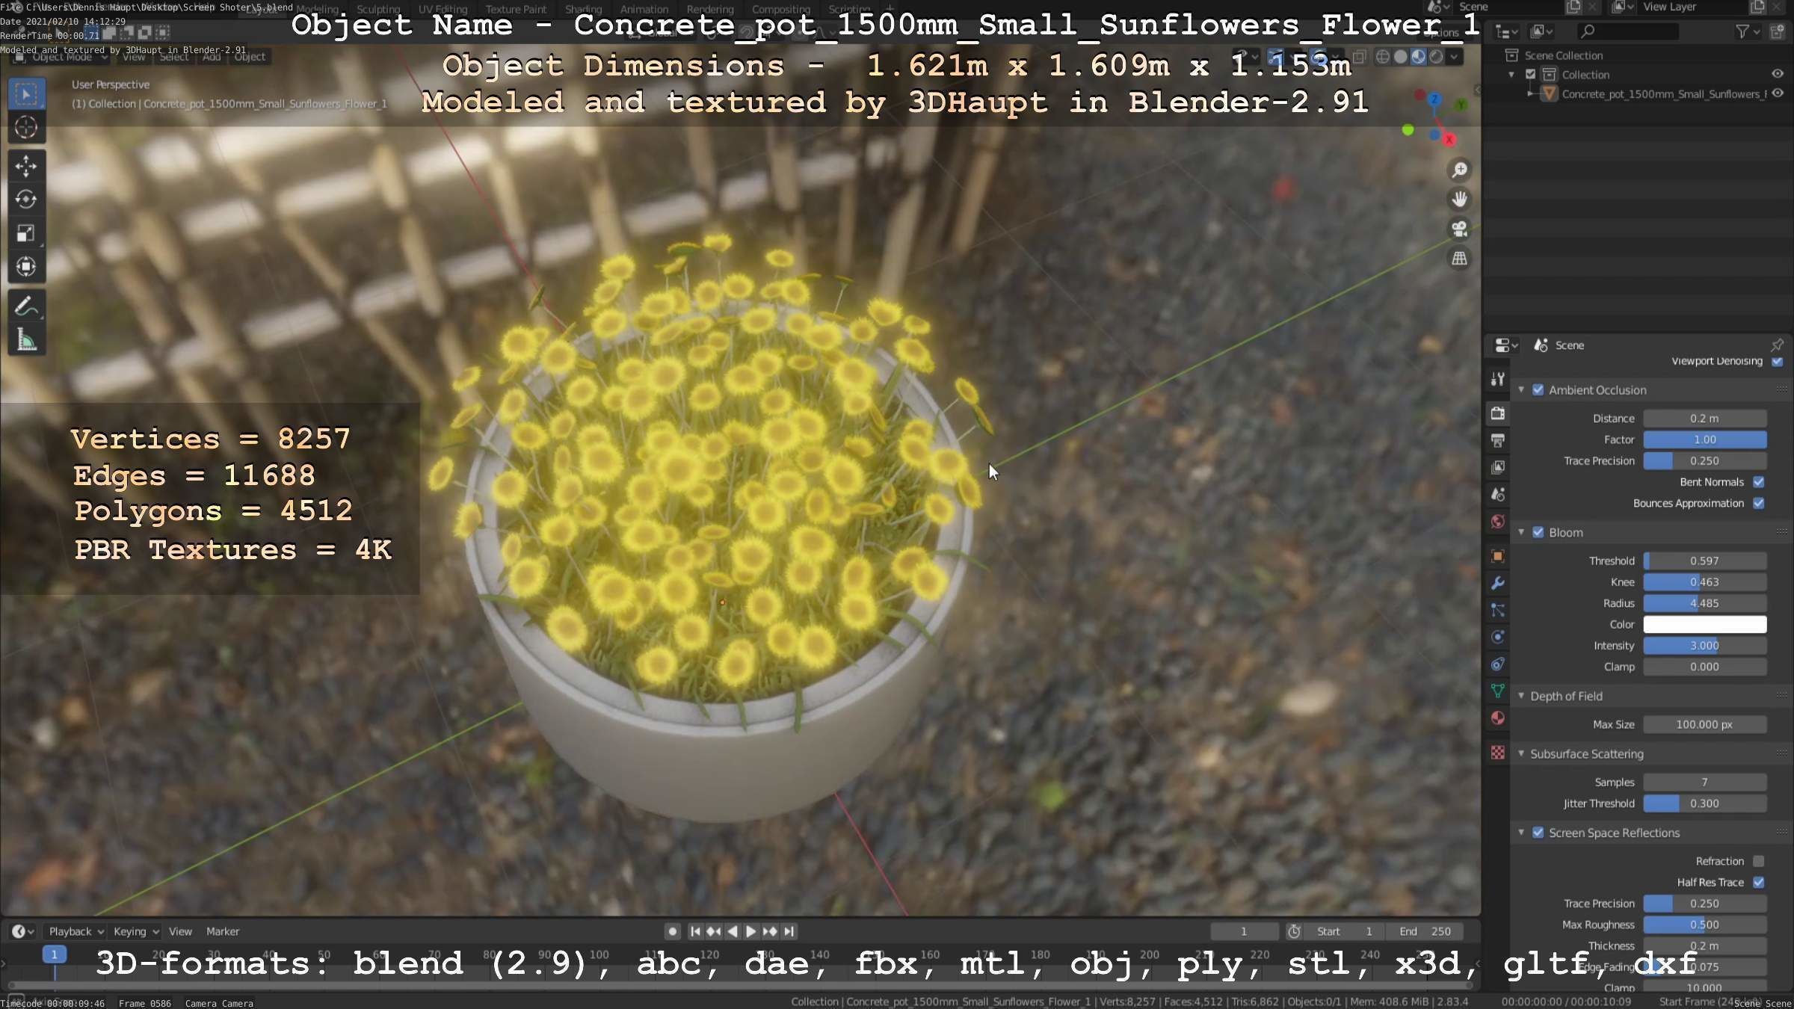This screenshot has height=1009, width=1794.
Task: Switch to the Animation workspace
Action: coord(644,9)
